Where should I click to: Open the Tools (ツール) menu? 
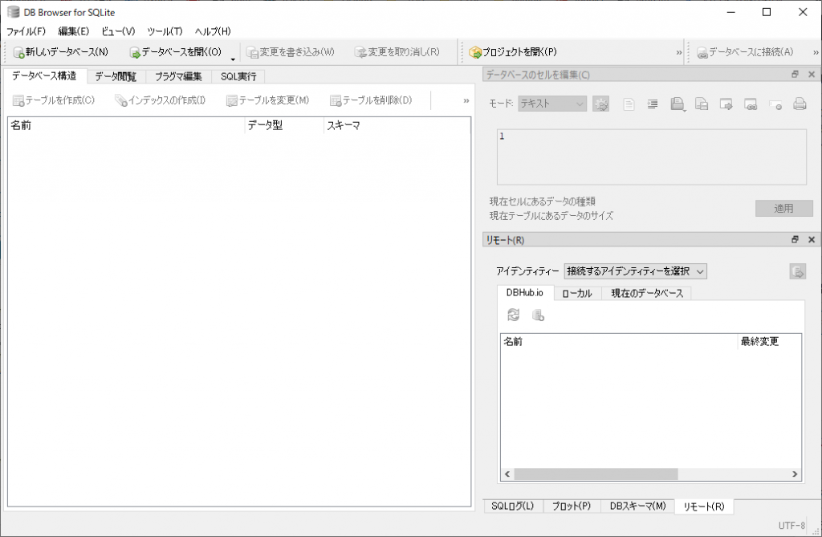coord(165,31)
